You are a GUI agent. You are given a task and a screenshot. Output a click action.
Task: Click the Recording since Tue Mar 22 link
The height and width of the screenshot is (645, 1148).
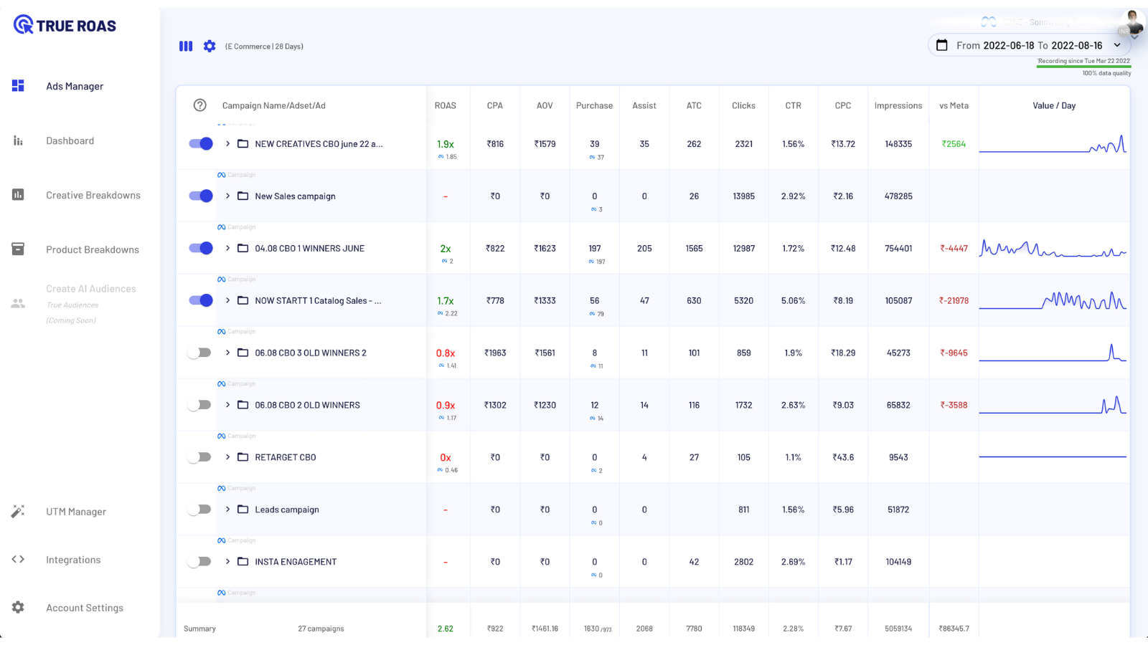point(1083,62)
